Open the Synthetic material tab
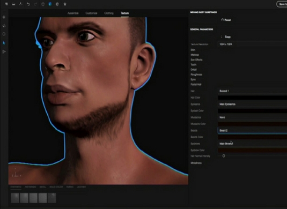 [16, 187]
